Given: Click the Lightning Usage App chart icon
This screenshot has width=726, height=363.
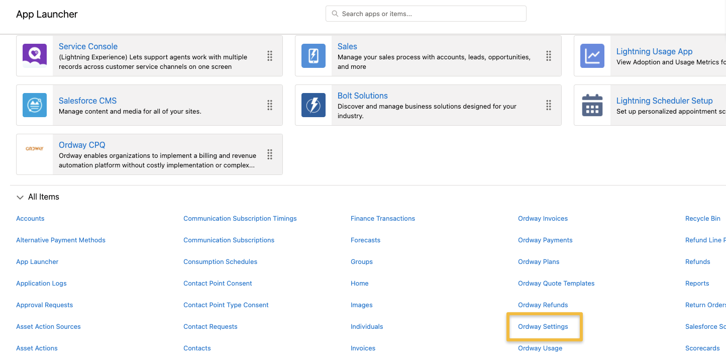Looking at the screenshot, I should tap(592, 56).
